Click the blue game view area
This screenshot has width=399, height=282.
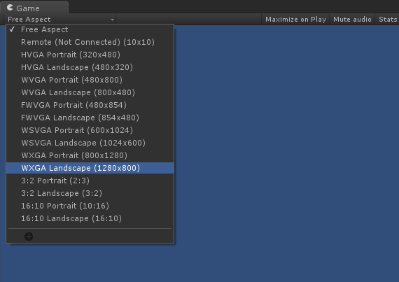click(x=286, y=153)
